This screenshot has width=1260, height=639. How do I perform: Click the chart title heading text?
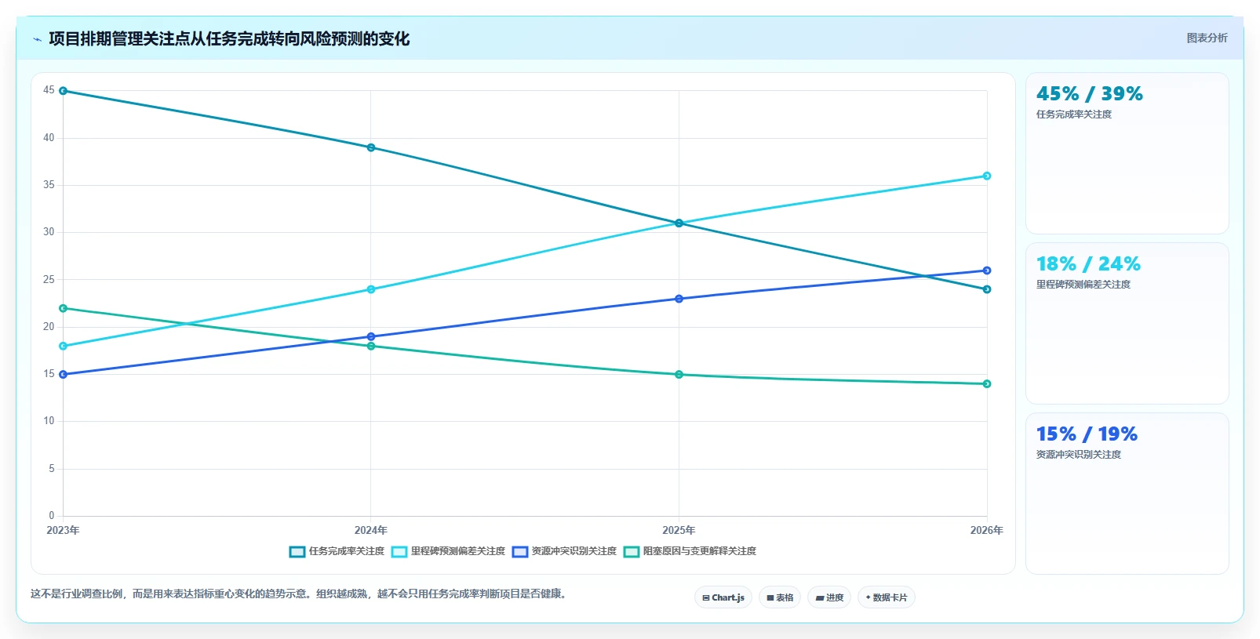[229, 39]
